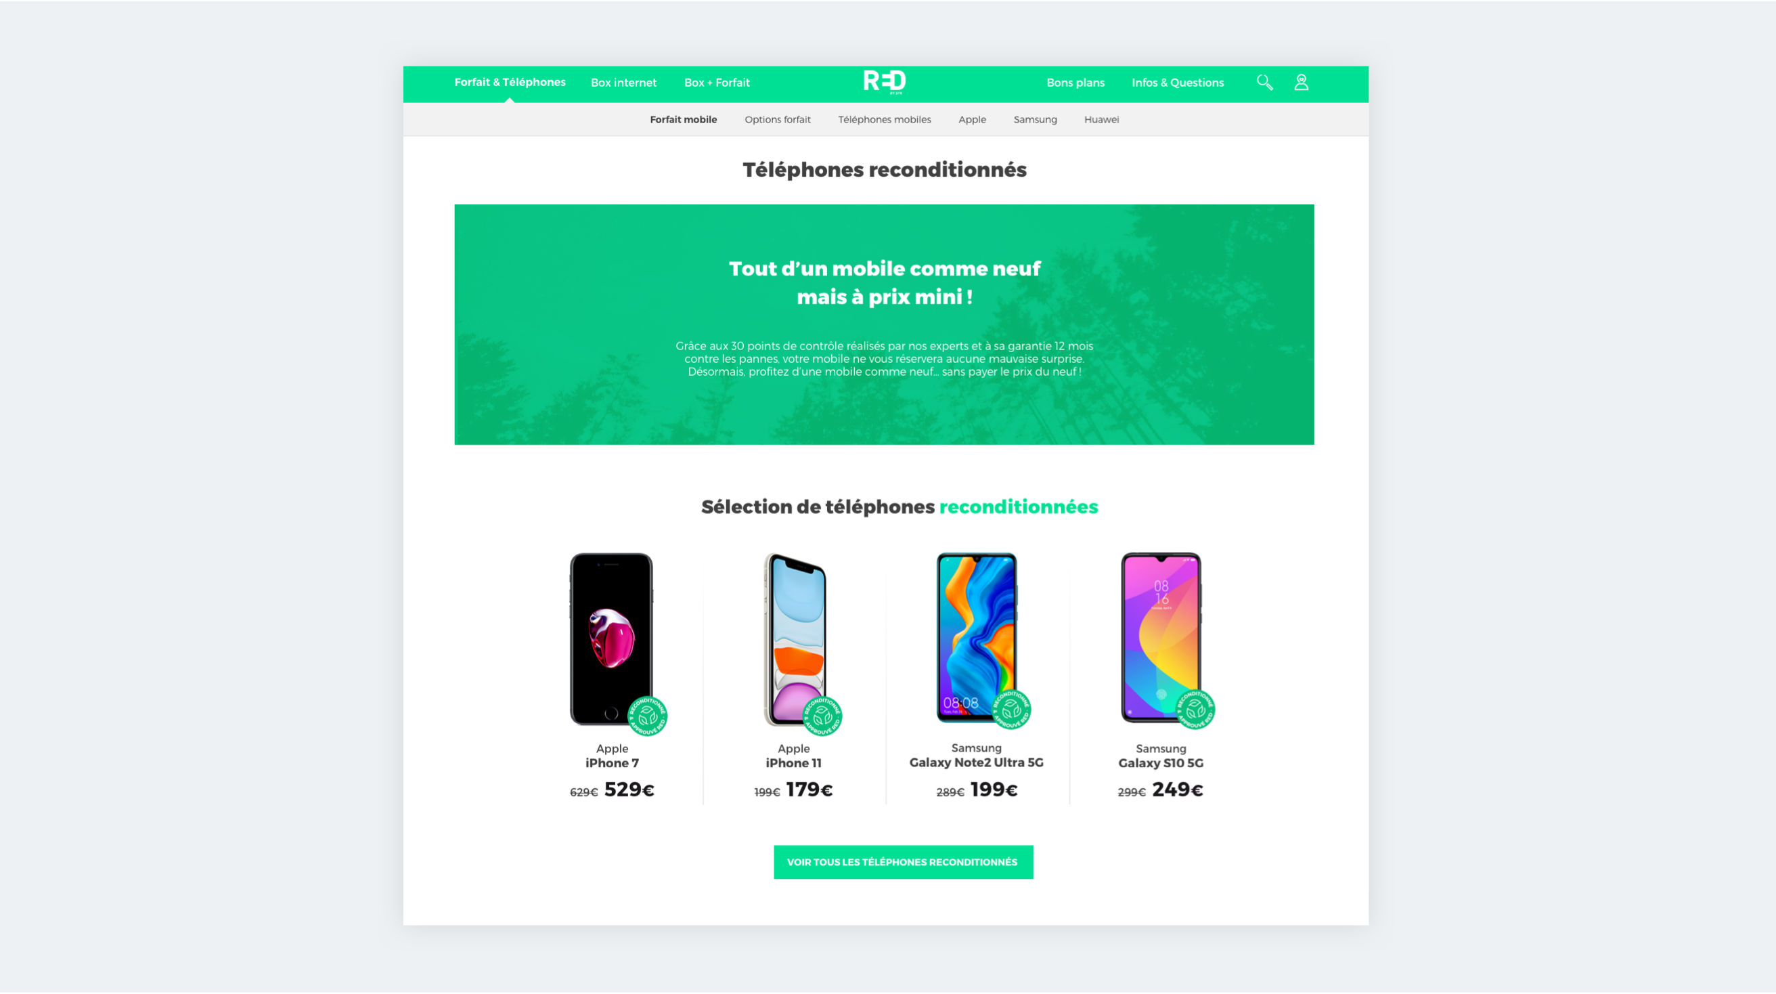Click Voir tous les téléphones reconditionnés button

point(903,862)
